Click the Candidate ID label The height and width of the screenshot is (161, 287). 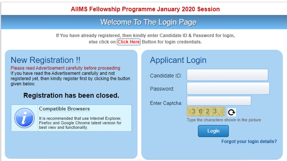166,76
